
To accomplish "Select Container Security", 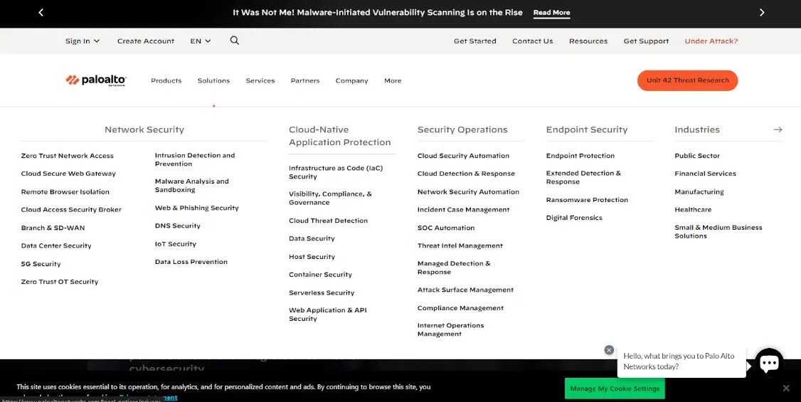I will pos(320,275).
